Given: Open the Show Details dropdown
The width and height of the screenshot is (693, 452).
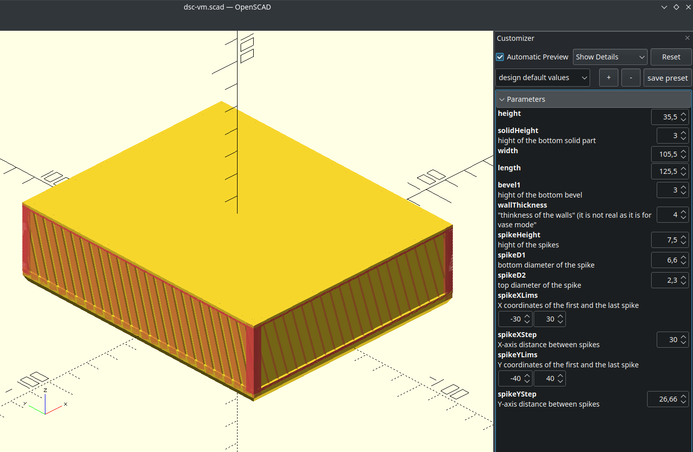Looking at the screenshot, I should coord(610,57).
